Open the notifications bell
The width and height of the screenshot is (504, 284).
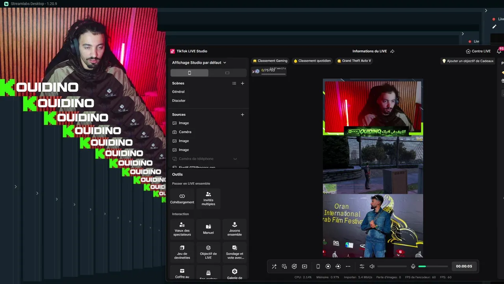point(499,51)
